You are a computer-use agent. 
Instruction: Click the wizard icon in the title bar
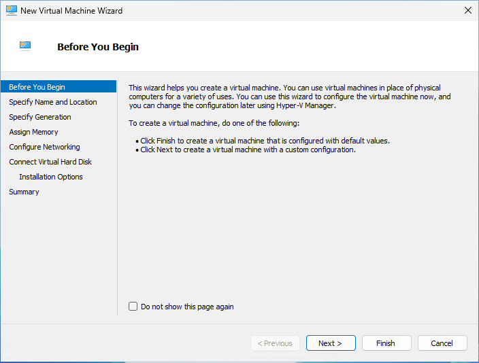[x=10, y=11]
